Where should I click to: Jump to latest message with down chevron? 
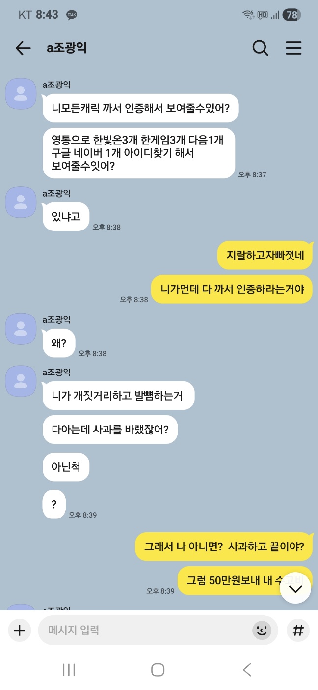(295, 588)
